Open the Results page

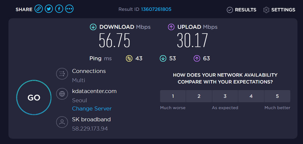242,10
